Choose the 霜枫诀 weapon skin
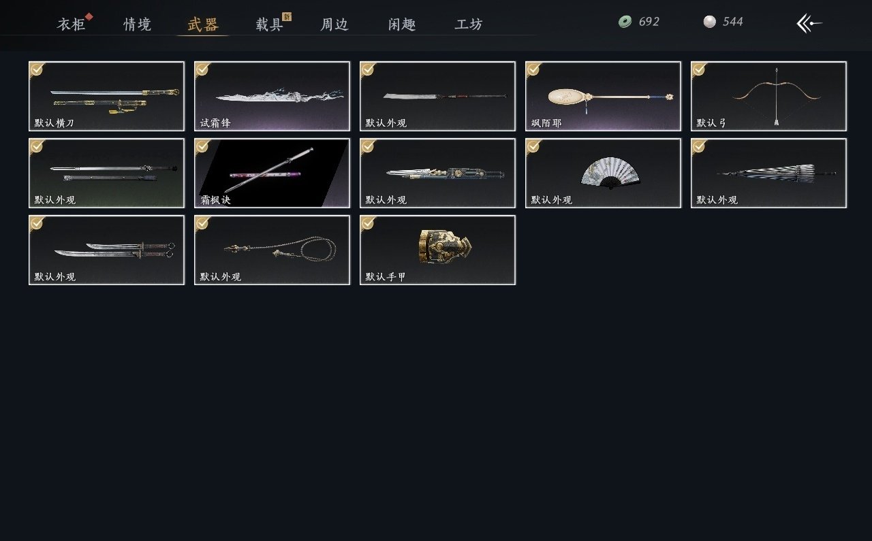The image size is (872, 541). point(272,173)
